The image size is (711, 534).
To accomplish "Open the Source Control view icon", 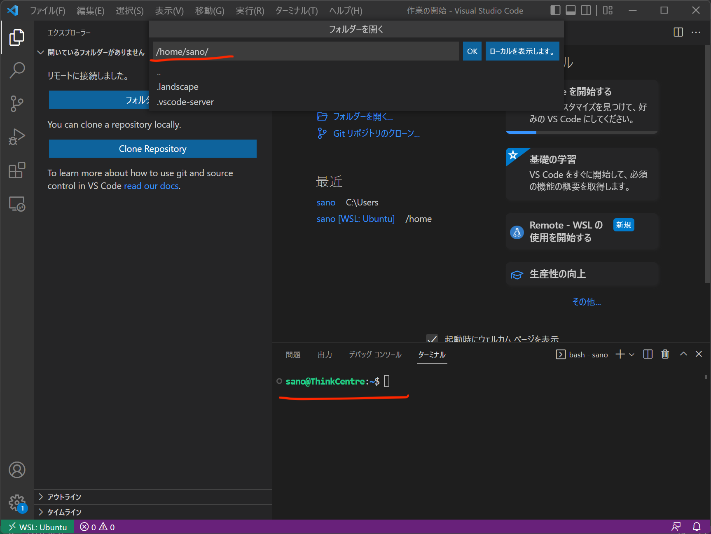I will click(17, 104).
